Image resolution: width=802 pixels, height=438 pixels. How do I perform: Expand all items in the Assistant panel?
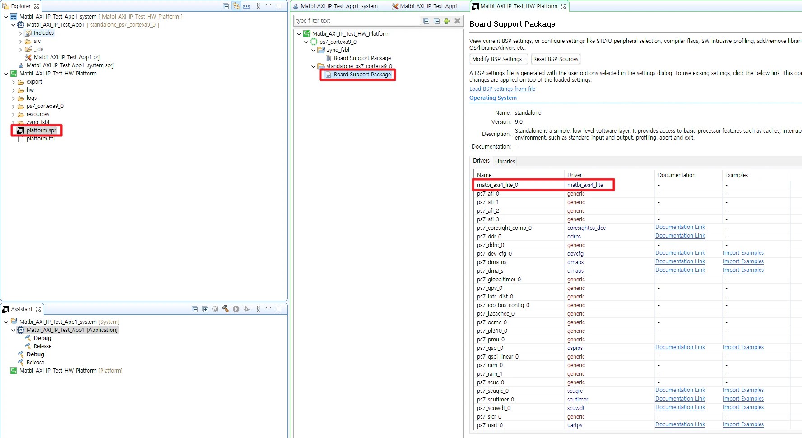[205, 309]
